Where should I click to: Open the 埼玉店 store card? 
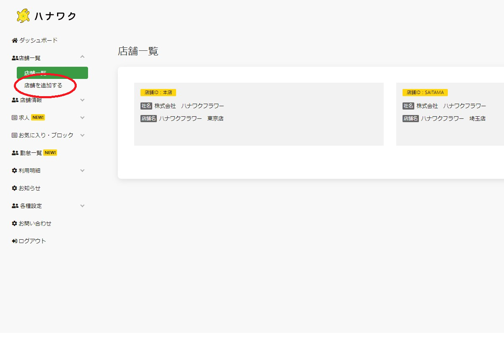449,114
